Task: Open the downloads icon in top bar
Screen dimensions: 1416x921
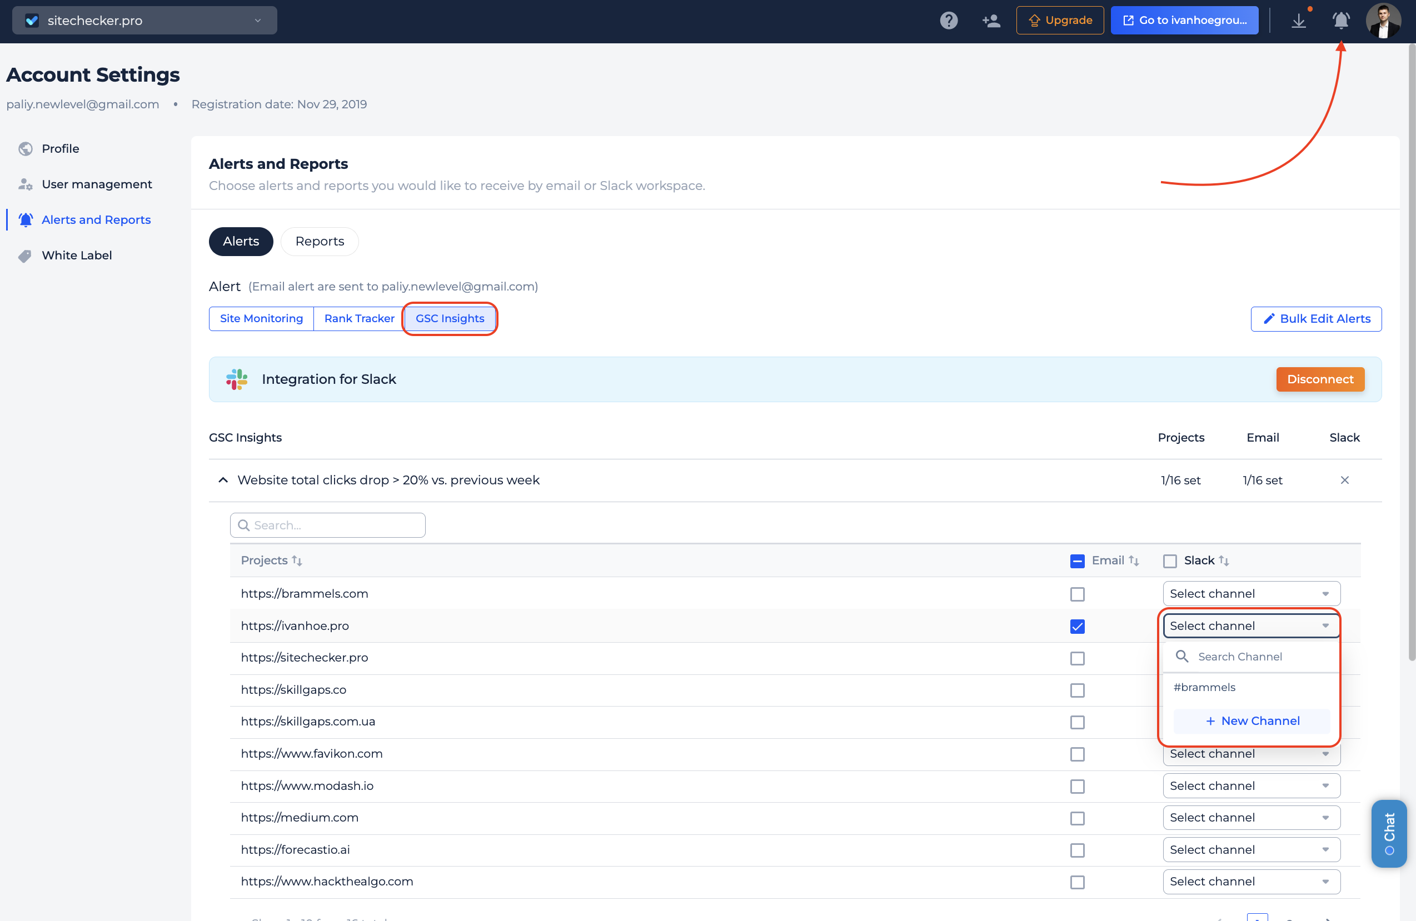Action: coord(1298,20)
